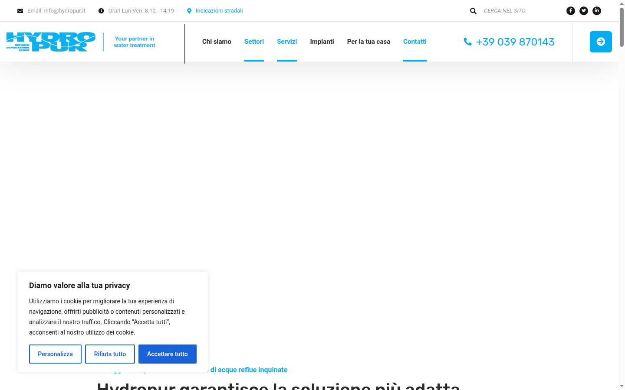Click Personalizza cookie button
The width and height of the screenshot is (625, 390).
click(x=55, y=354)
